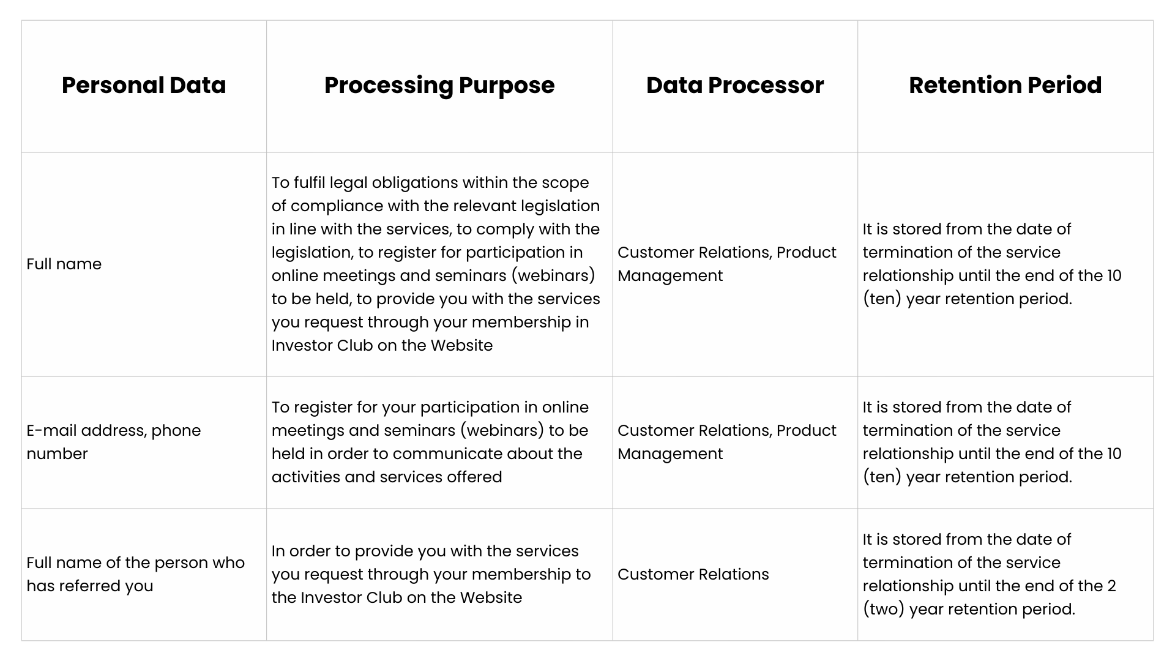Click the Data Processor column header

pyautogui.click(x=735, y=86)
